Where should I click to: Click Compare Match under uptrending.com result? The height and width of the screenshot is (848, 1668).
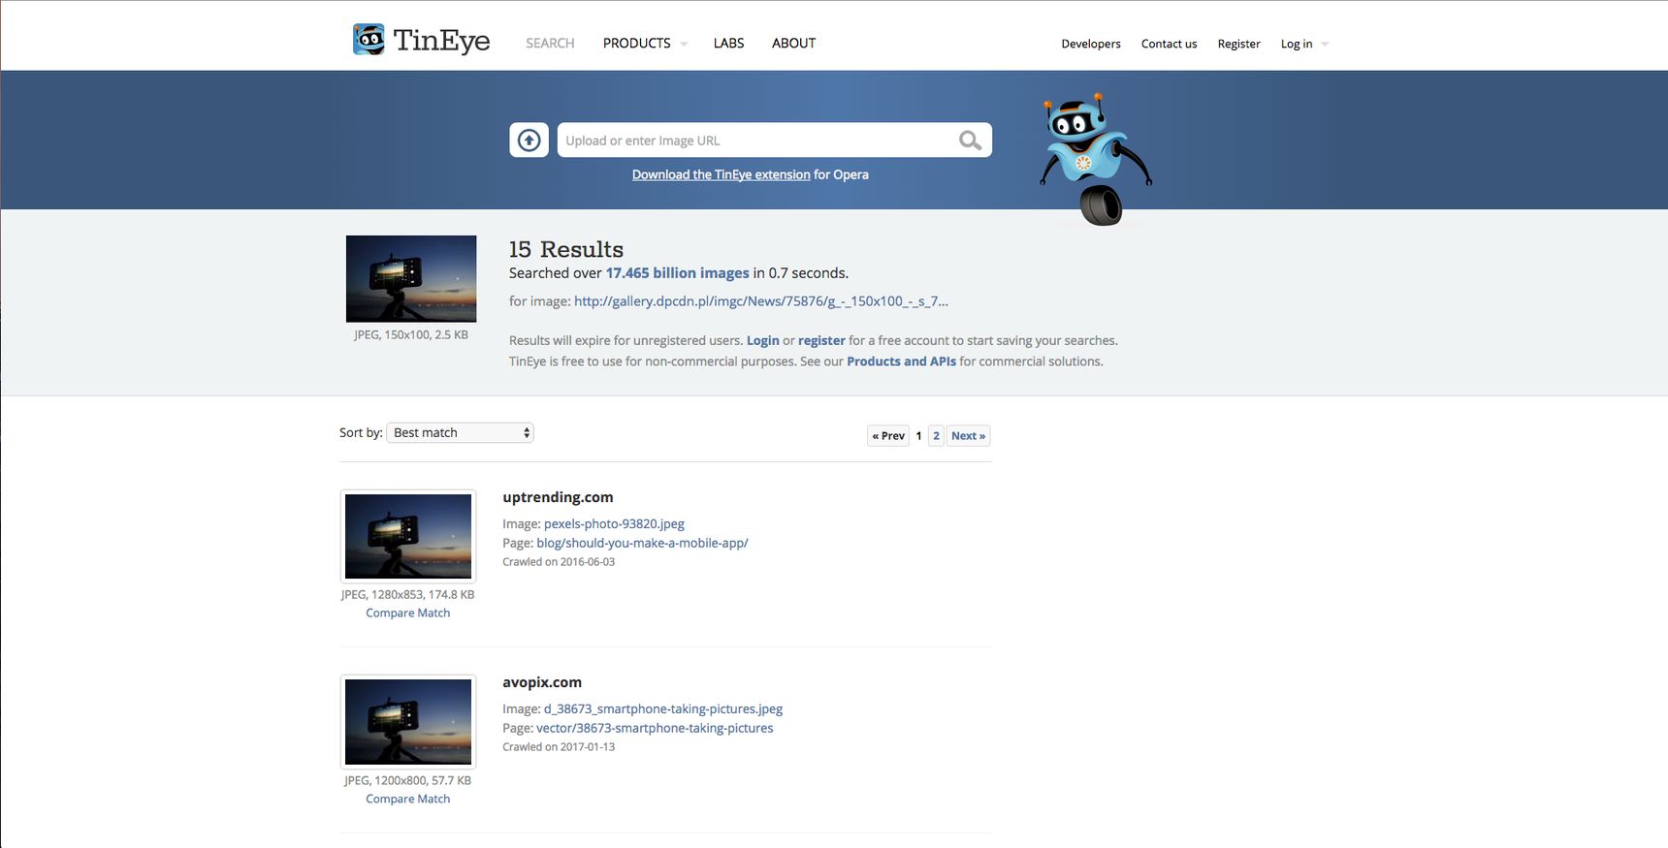407,612
